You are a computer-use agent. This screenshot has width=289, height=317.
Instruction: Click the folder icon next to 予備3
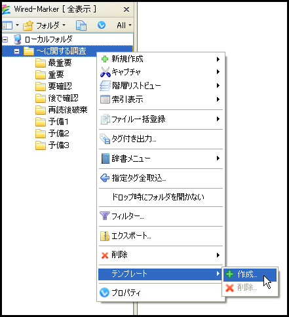point(41,145)
